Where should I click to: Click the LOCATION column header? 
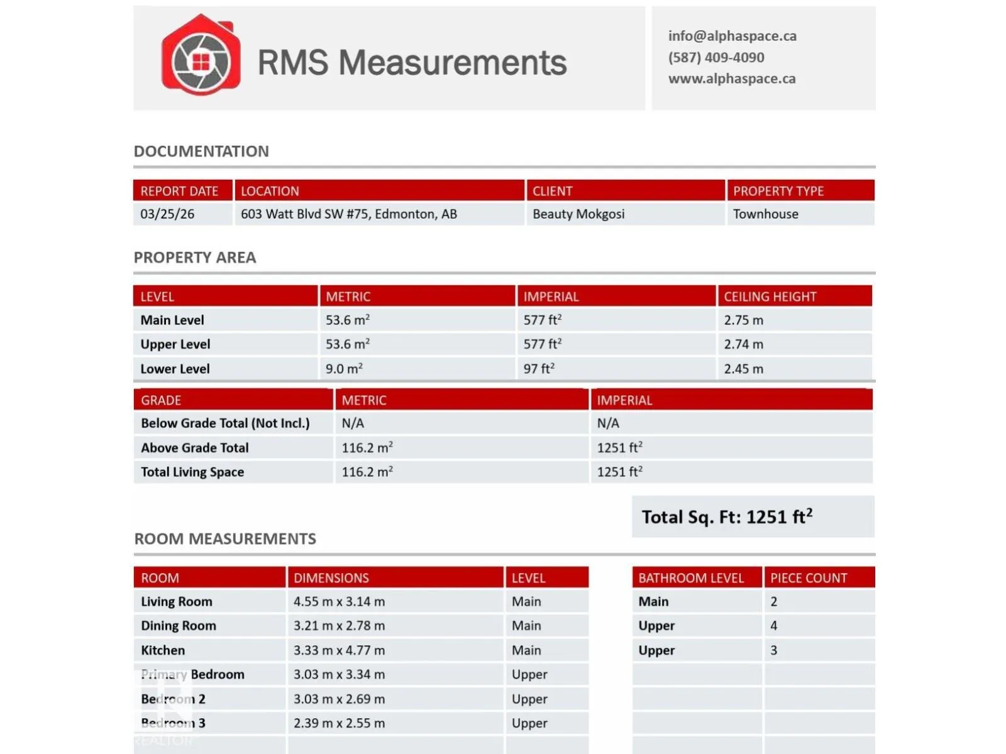point(270,191)
